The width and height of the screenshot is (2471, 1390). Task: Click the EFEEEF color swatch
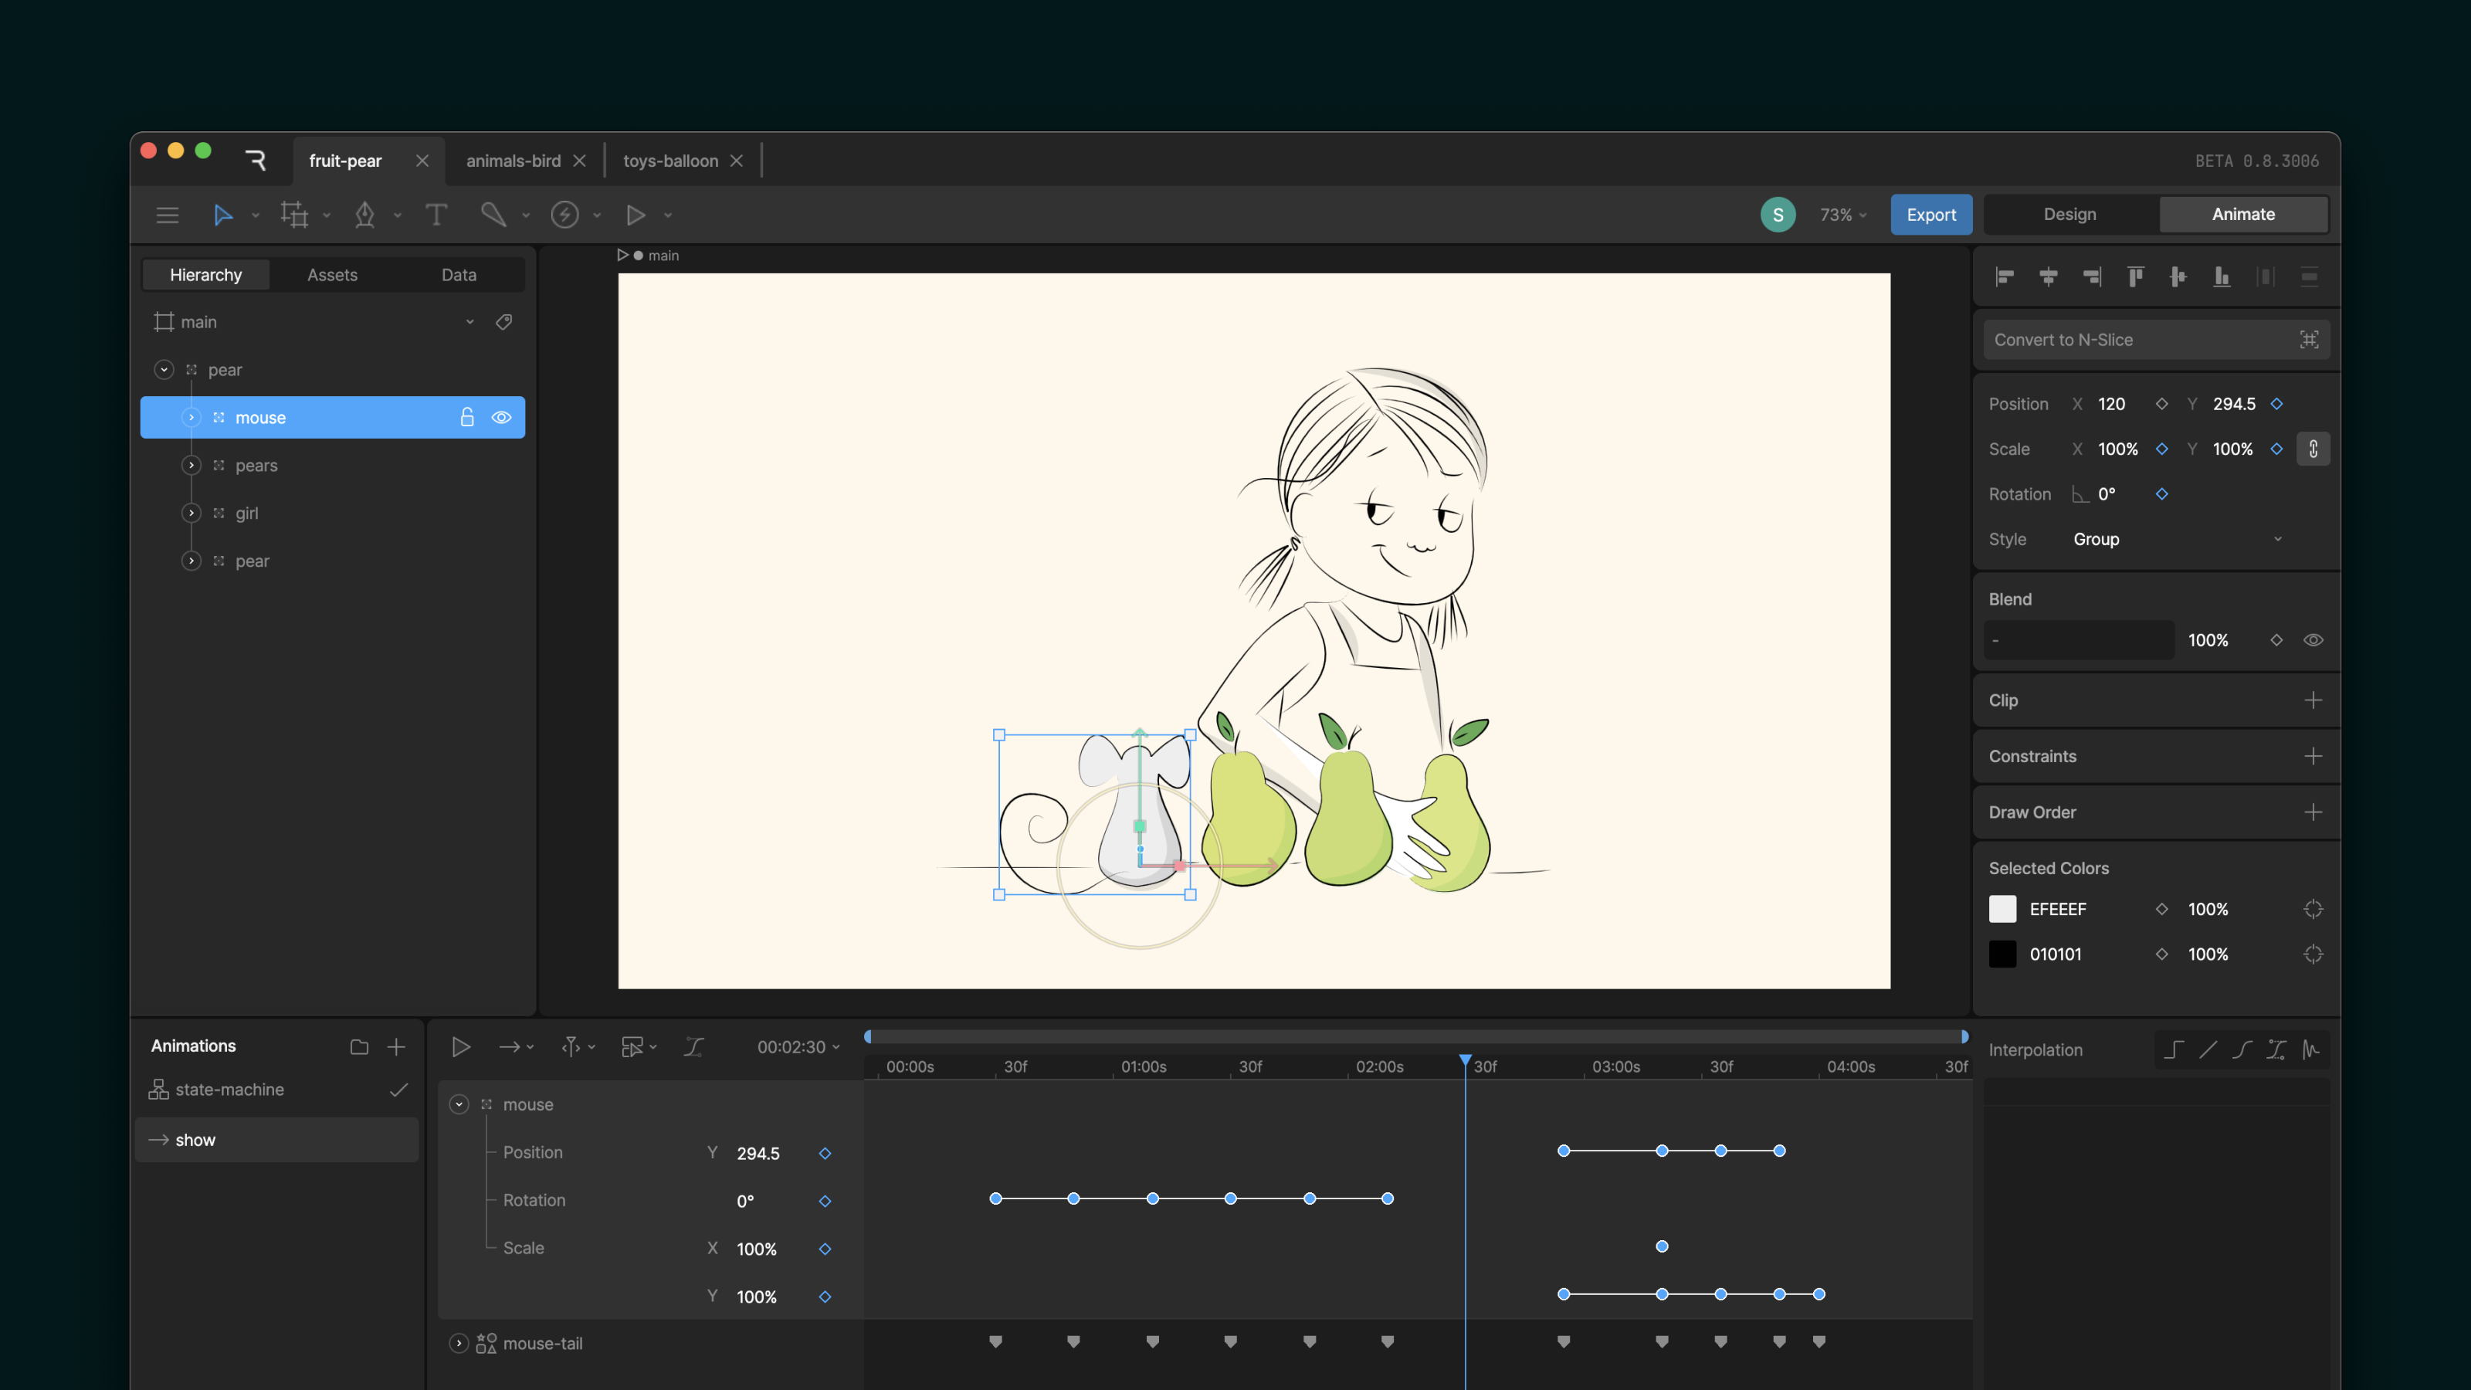[x=2002, y=908]
